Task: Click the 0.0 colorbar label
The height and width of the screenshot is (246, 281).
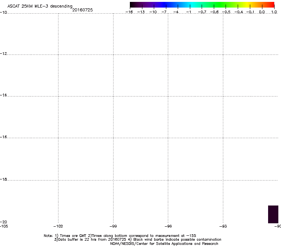Action: pyautogui.click(x=262, y=12)
